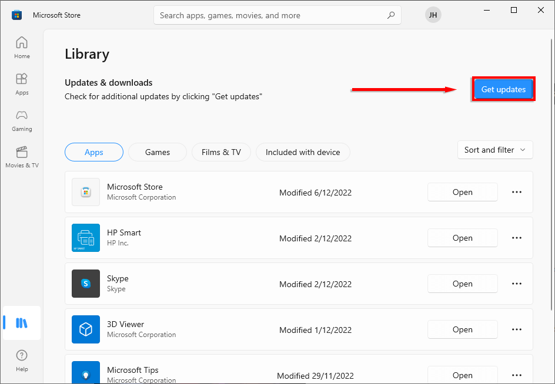The image size is (555, 384).
Task: Click the Skype app icon
Action: (x=86, y=284)
